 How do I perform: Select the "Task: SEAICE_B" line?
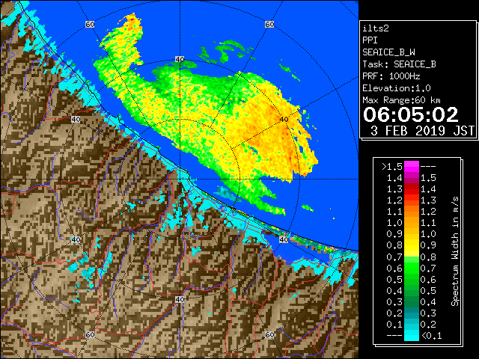399,64
